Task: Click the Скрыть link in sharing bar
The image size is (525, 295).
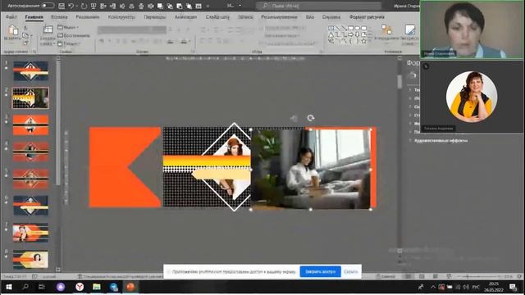Action: tap(350, 271)
